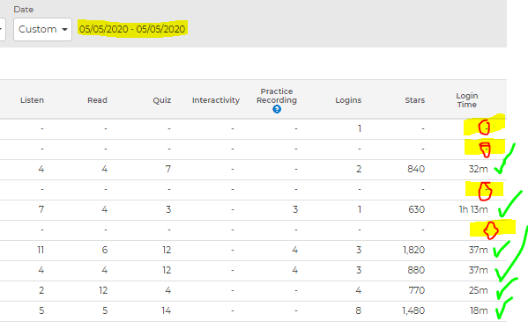Click the Date label above dropdown
This screenshot has width=528, height=328.
click(24, 10)
